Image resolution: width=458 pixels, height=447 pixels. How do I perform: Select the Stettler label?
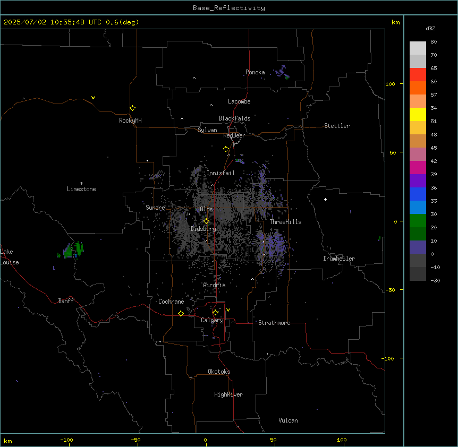tap(337, 126)
